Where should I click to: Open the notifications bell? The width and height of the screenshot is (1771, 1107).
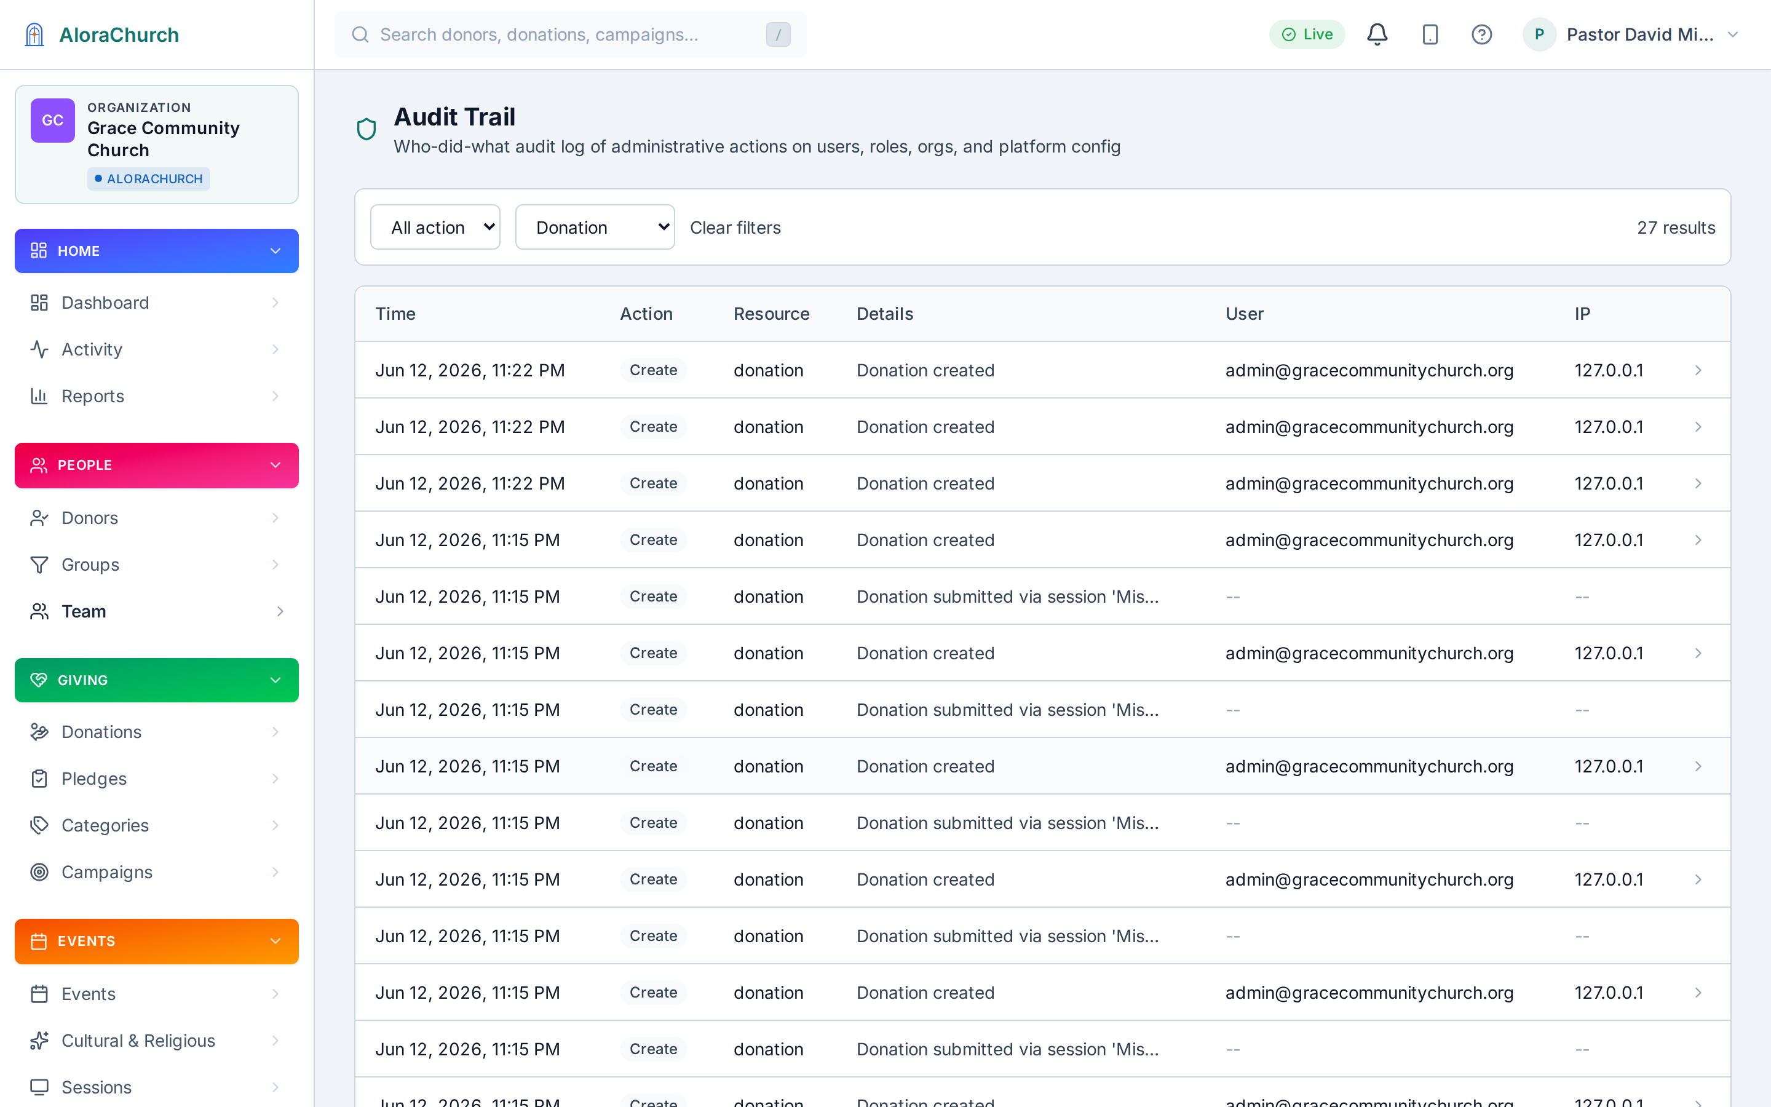point(1377,34)
